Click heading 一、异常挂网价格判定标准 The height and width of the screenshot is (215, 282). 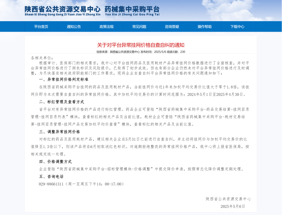[64, 80]
